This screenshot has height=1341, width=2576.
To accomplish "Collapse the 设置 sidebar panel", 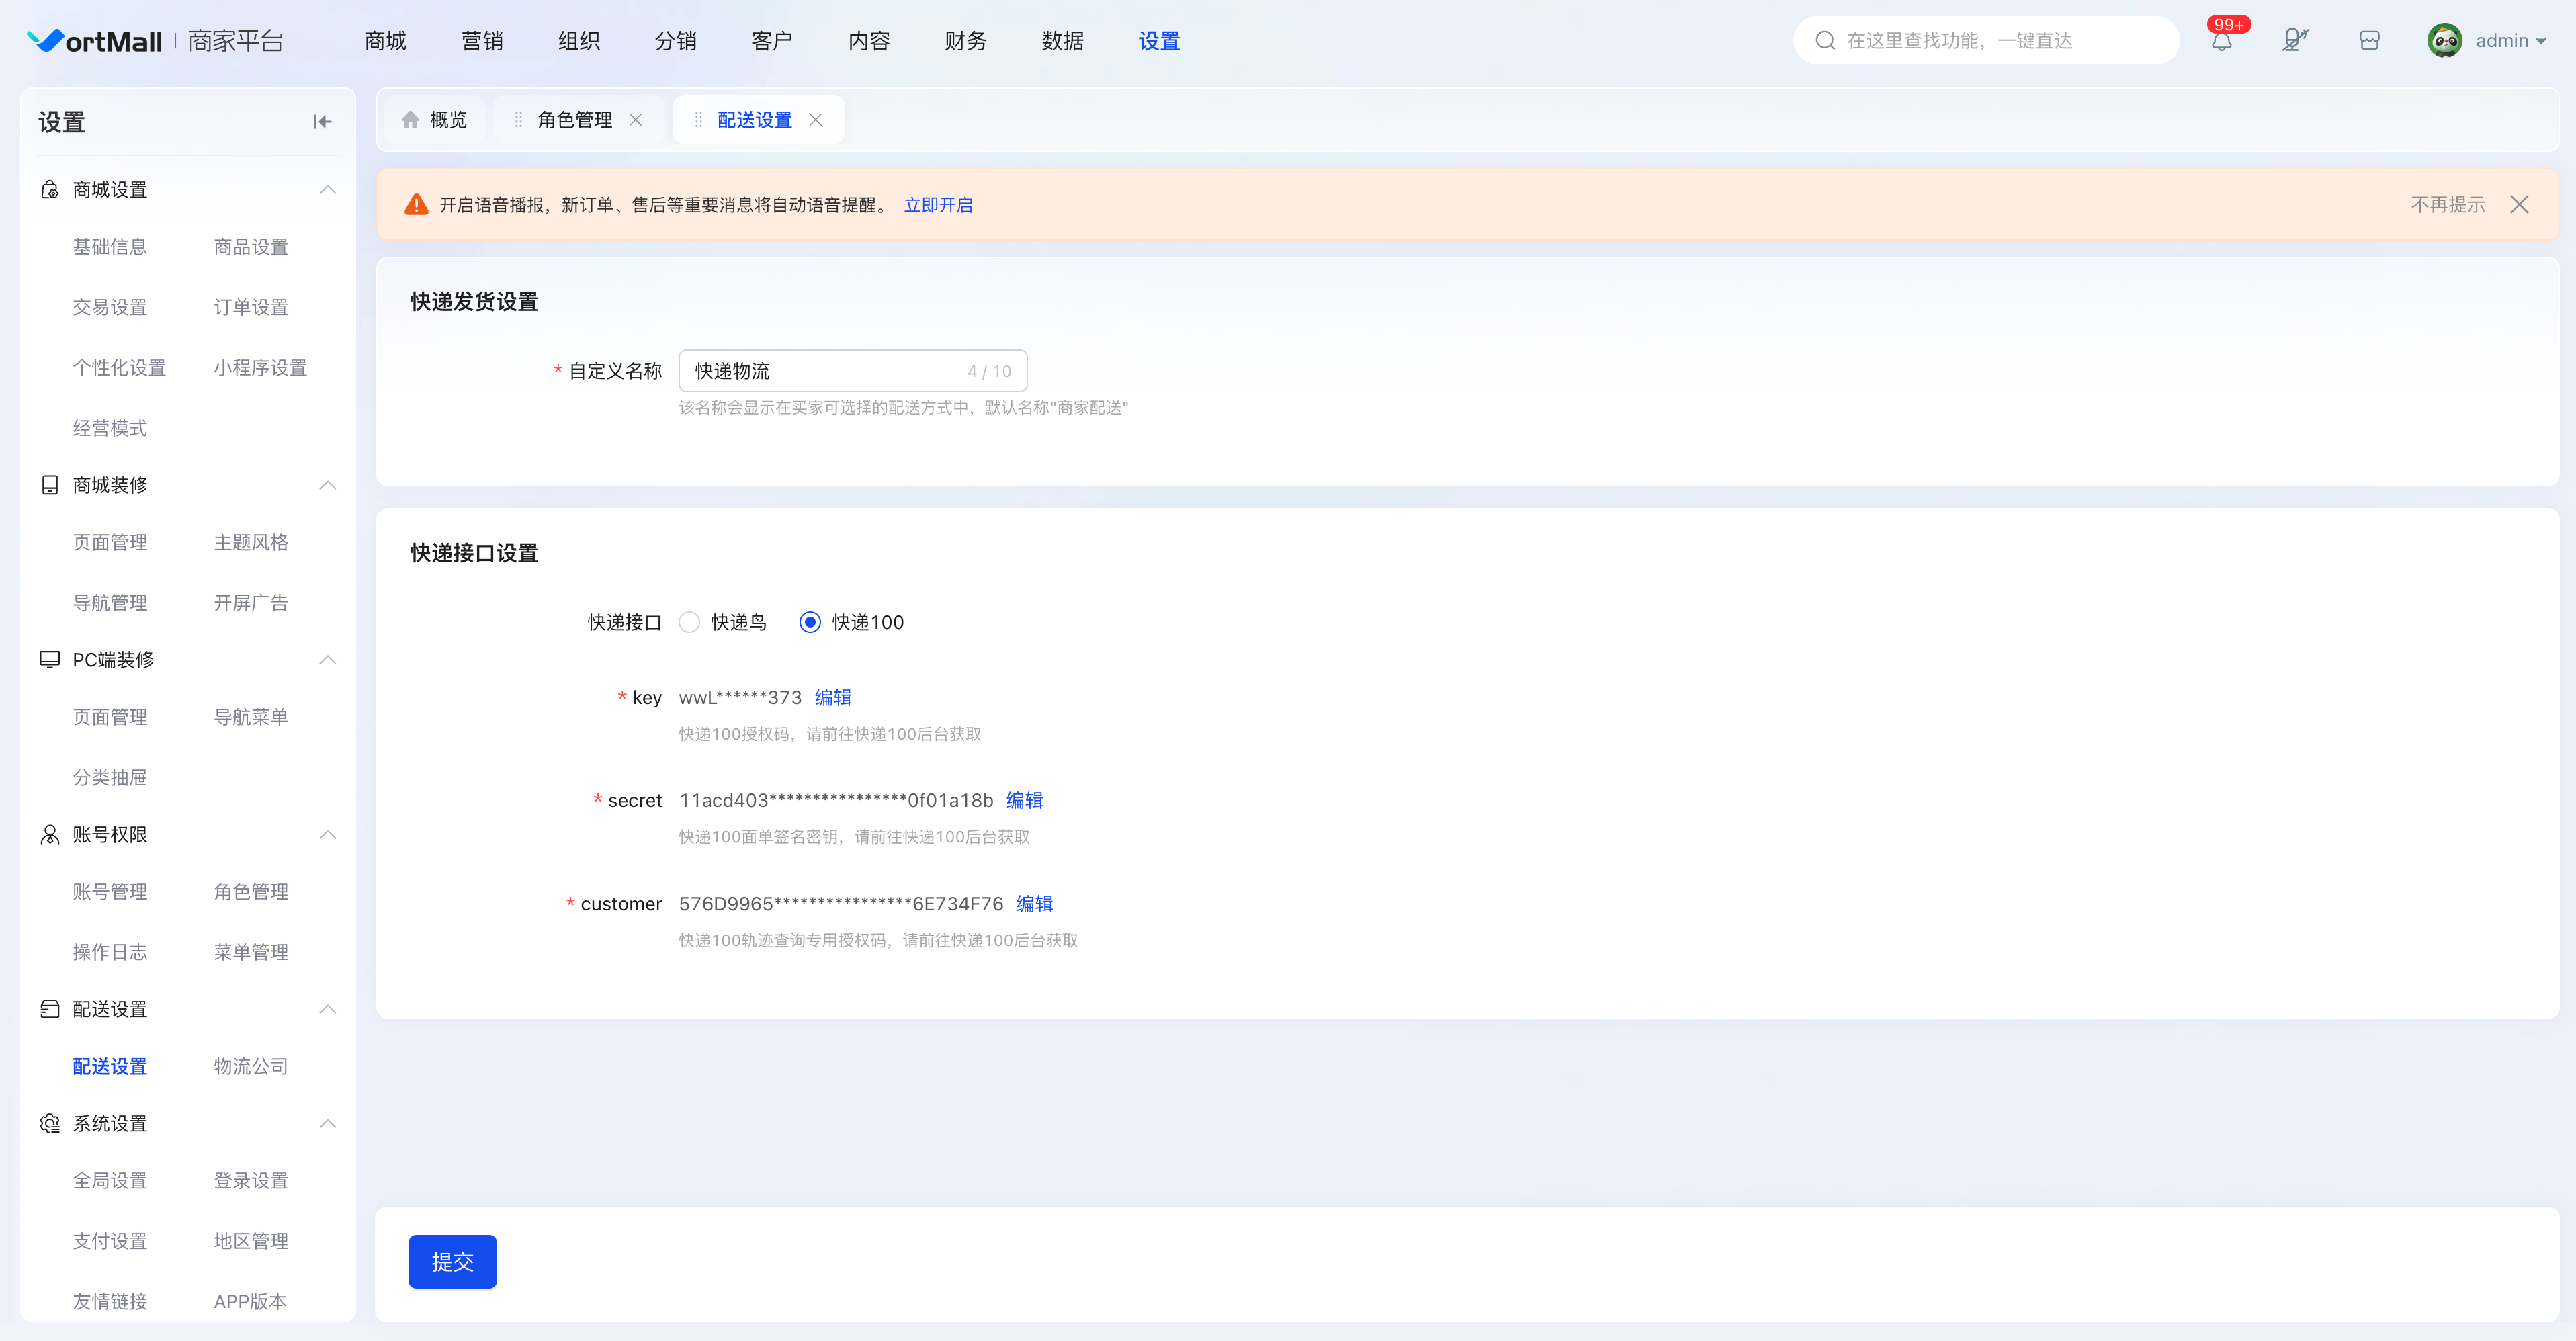I will click(322, 122).
